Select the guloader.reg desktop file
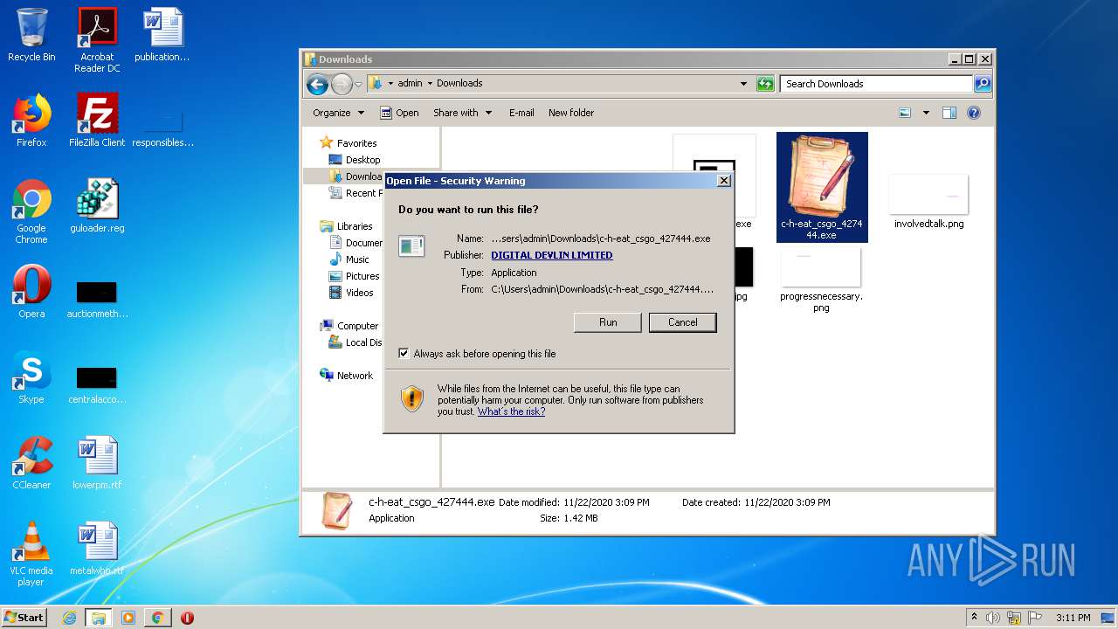 pyautogui.click(x=97, y=206)
